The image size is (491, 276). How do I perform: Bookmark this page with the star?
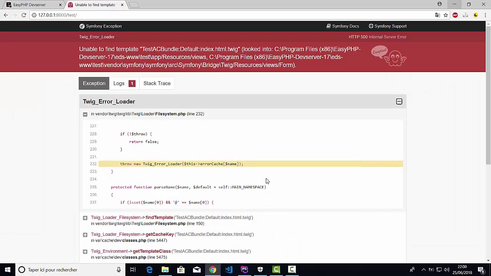(446, 15)
